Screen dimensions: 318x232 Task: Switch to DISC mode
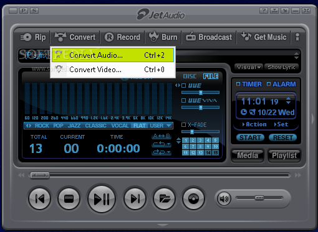tap(190, 77)
